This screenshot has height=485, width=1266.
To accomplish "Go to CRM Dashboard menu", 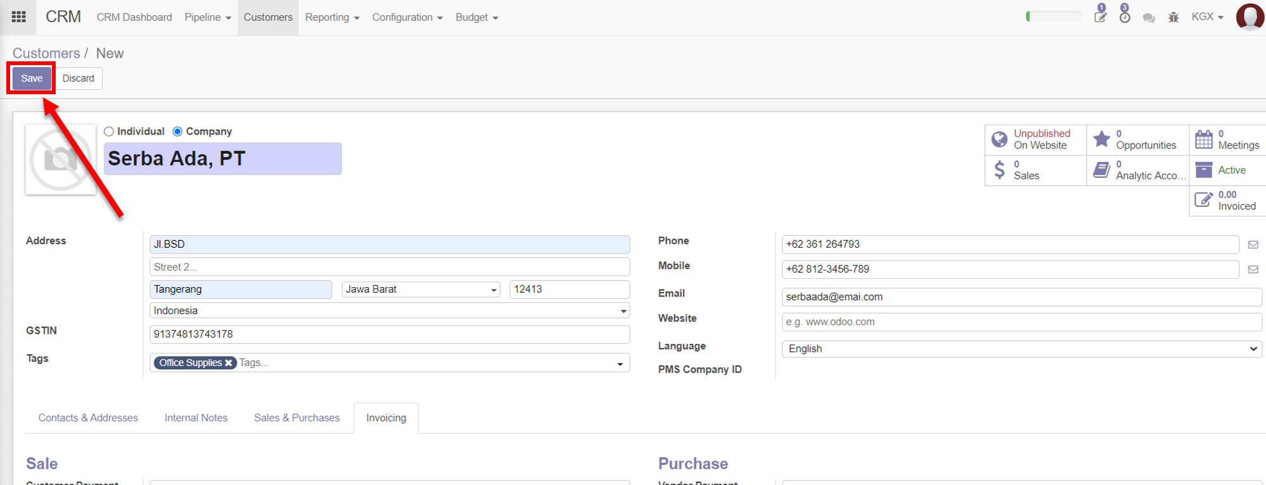I will click(x=134, y=17).
